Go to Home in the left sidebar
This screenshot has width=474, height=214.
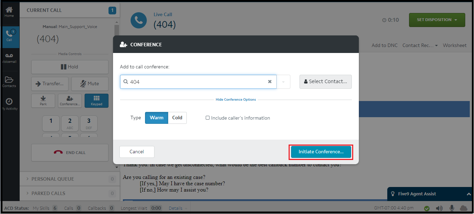coord(9,12)
